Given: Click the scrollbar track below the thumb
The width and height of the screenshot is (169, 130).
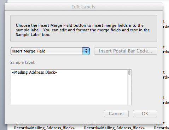Looking at the screenshot, I should [x=129, y=90].
